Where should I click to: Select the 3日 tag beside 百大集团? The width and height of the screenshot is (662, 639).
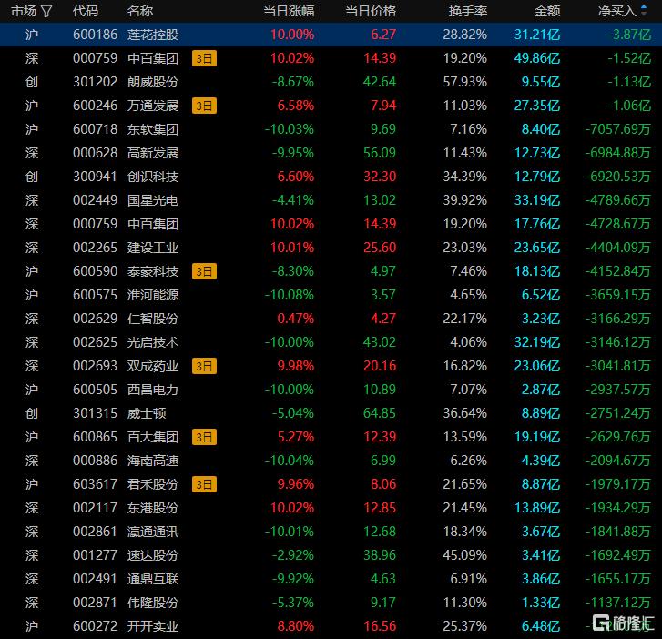tap(204, 437)
